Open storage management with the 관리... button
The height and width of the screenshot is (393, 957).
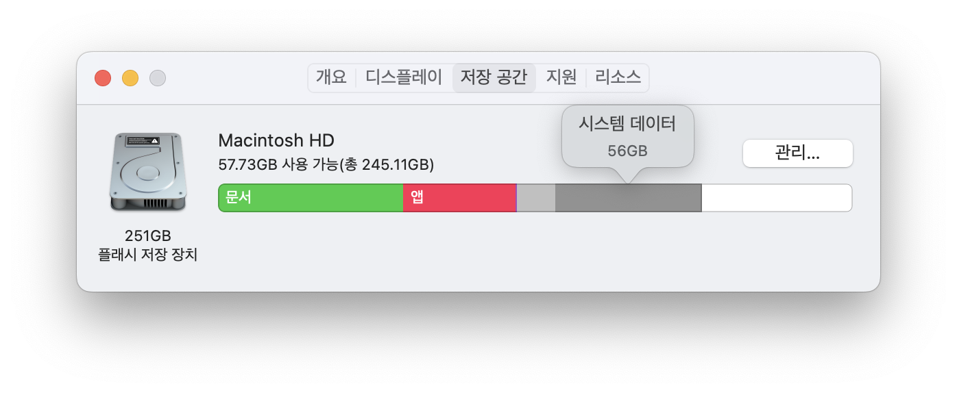coord(798,153)
